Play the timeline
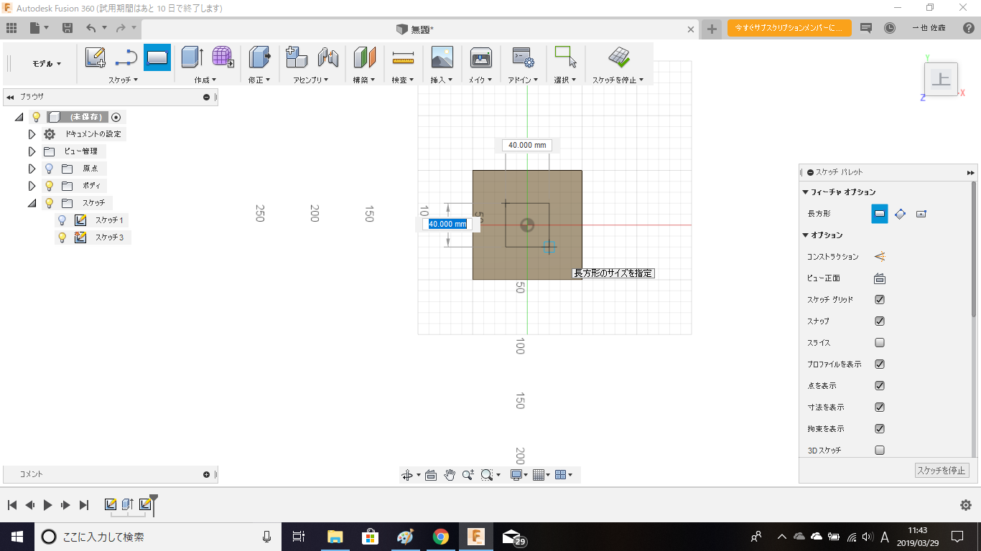The image size is (981, 551). click(47, 505)
